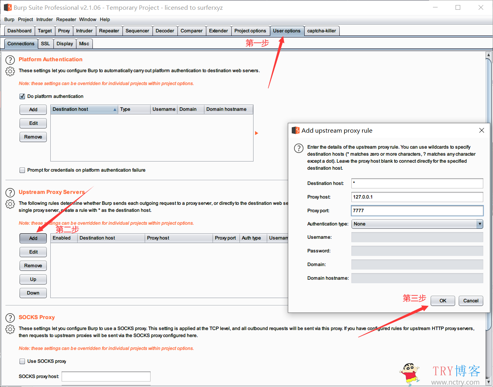The height and width of the screenshot is (387, 493).
Task: Click the Proxy host field showing 127.0.0.1
Action: click(x=417, y=197)
